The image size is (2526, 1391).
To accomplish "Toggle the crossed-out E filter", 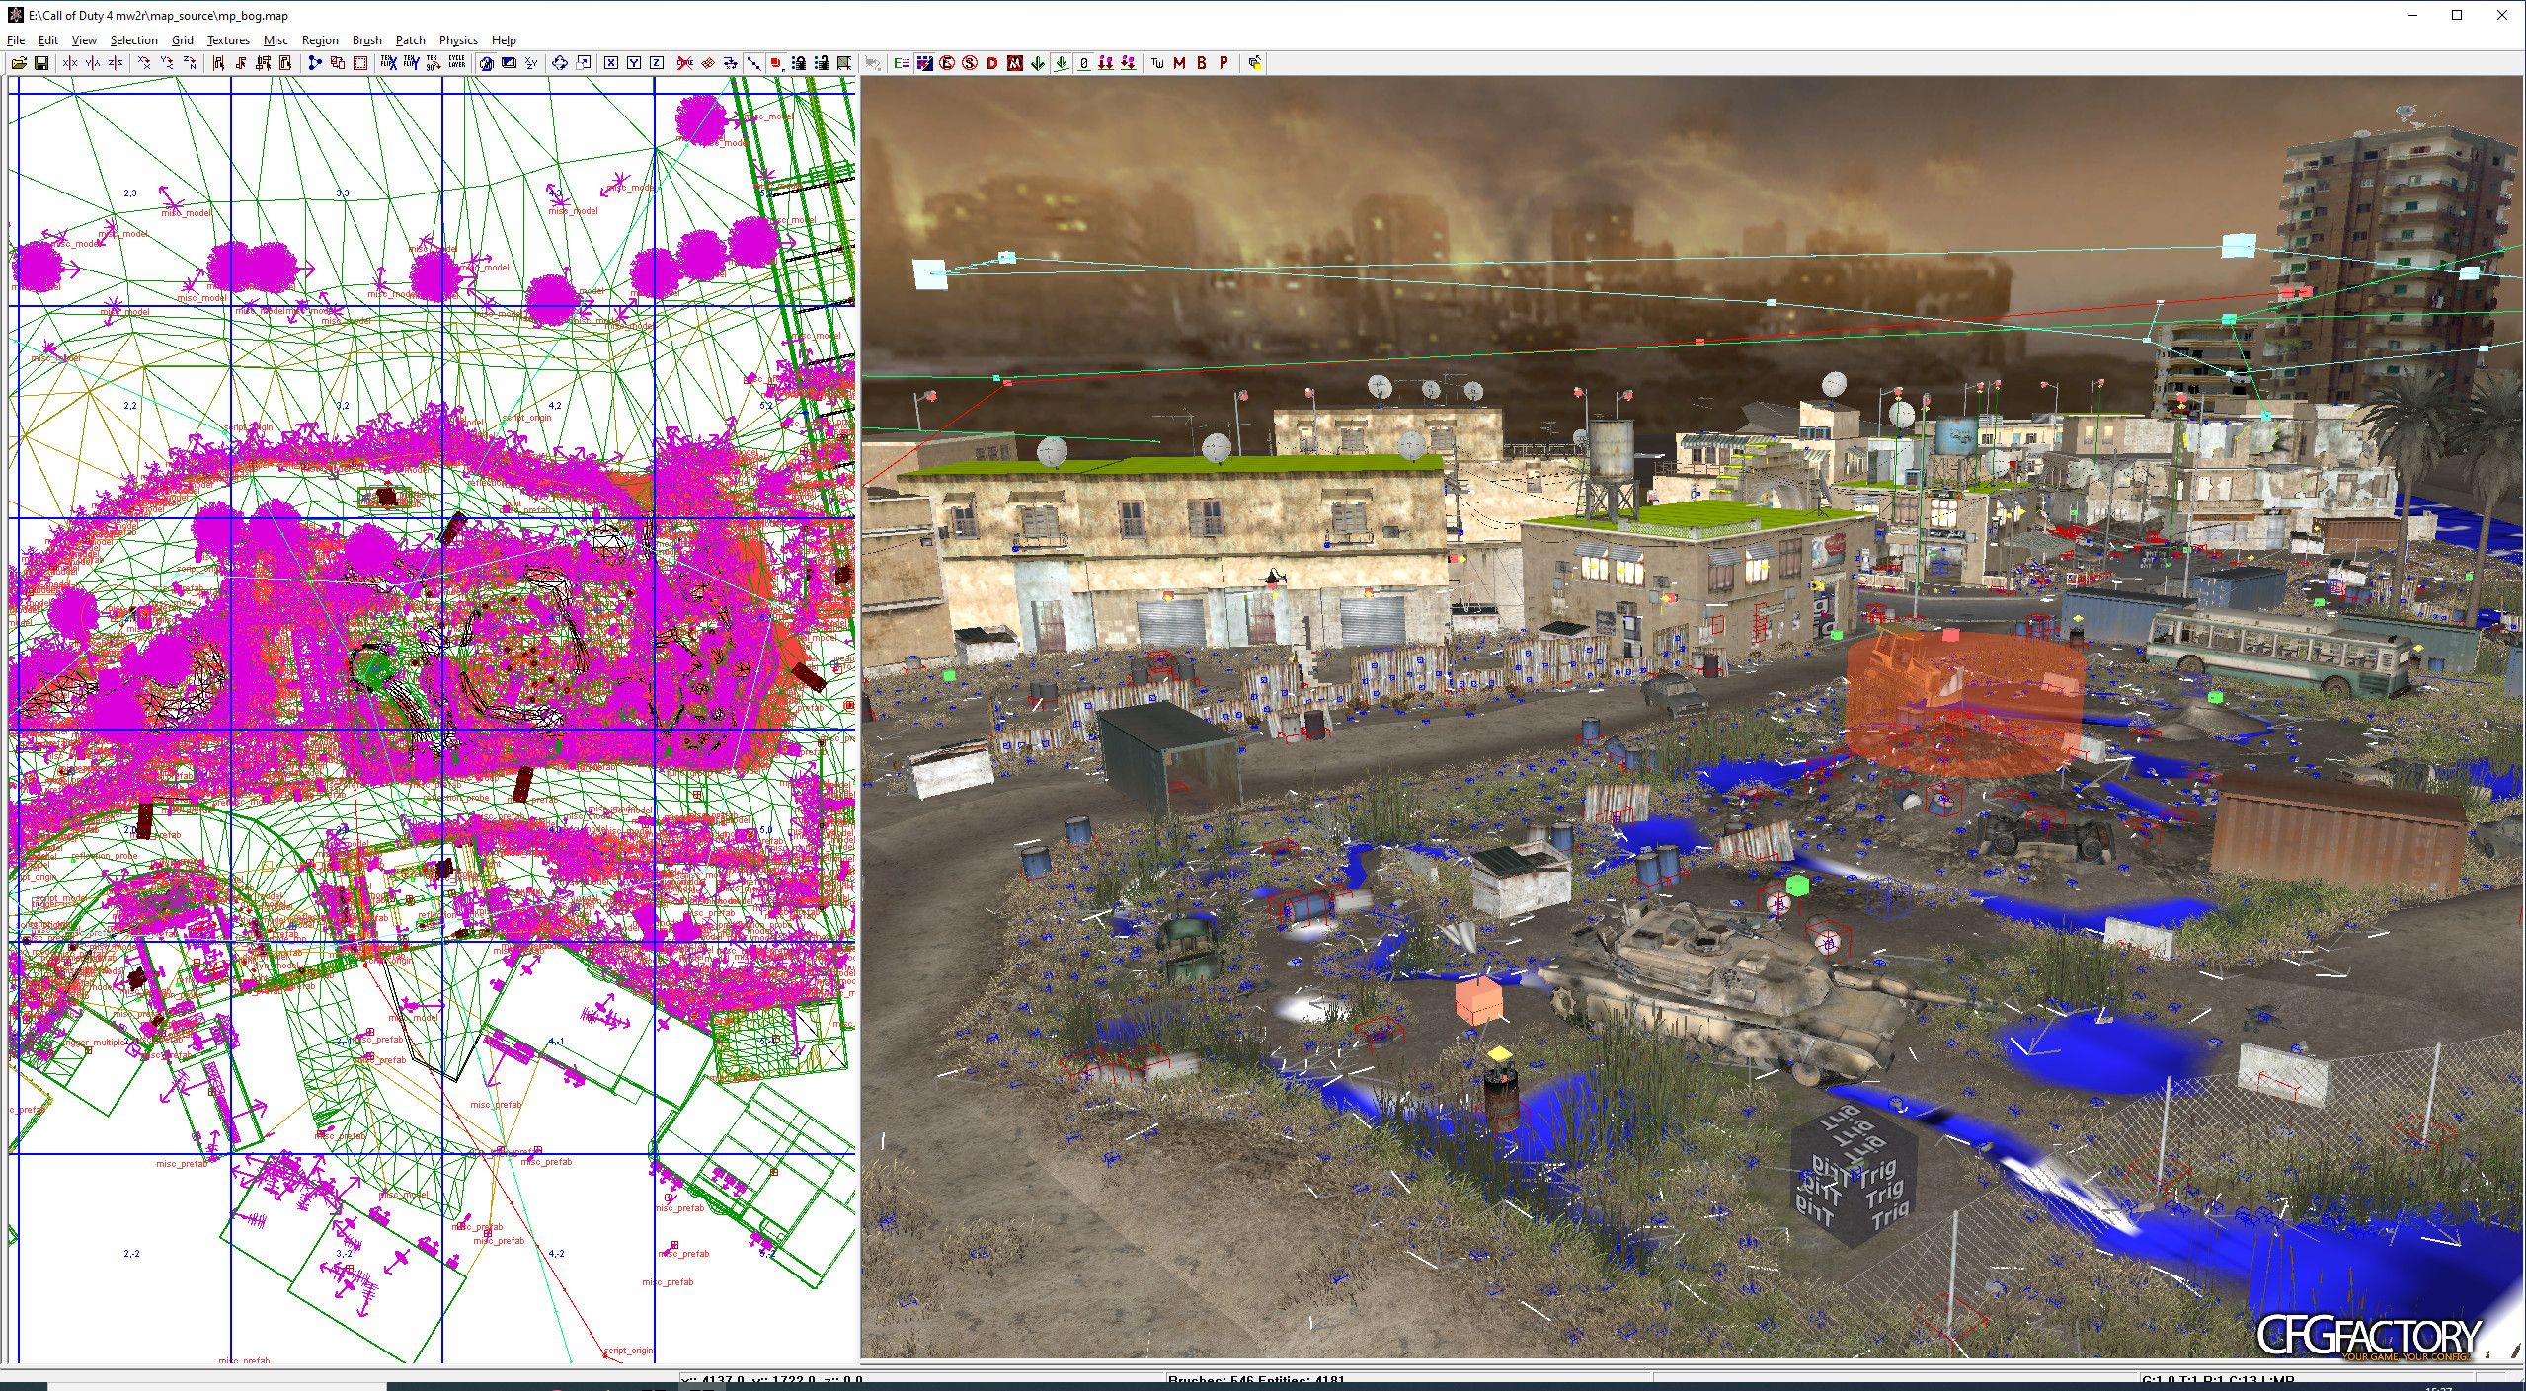I will (947, 63).
